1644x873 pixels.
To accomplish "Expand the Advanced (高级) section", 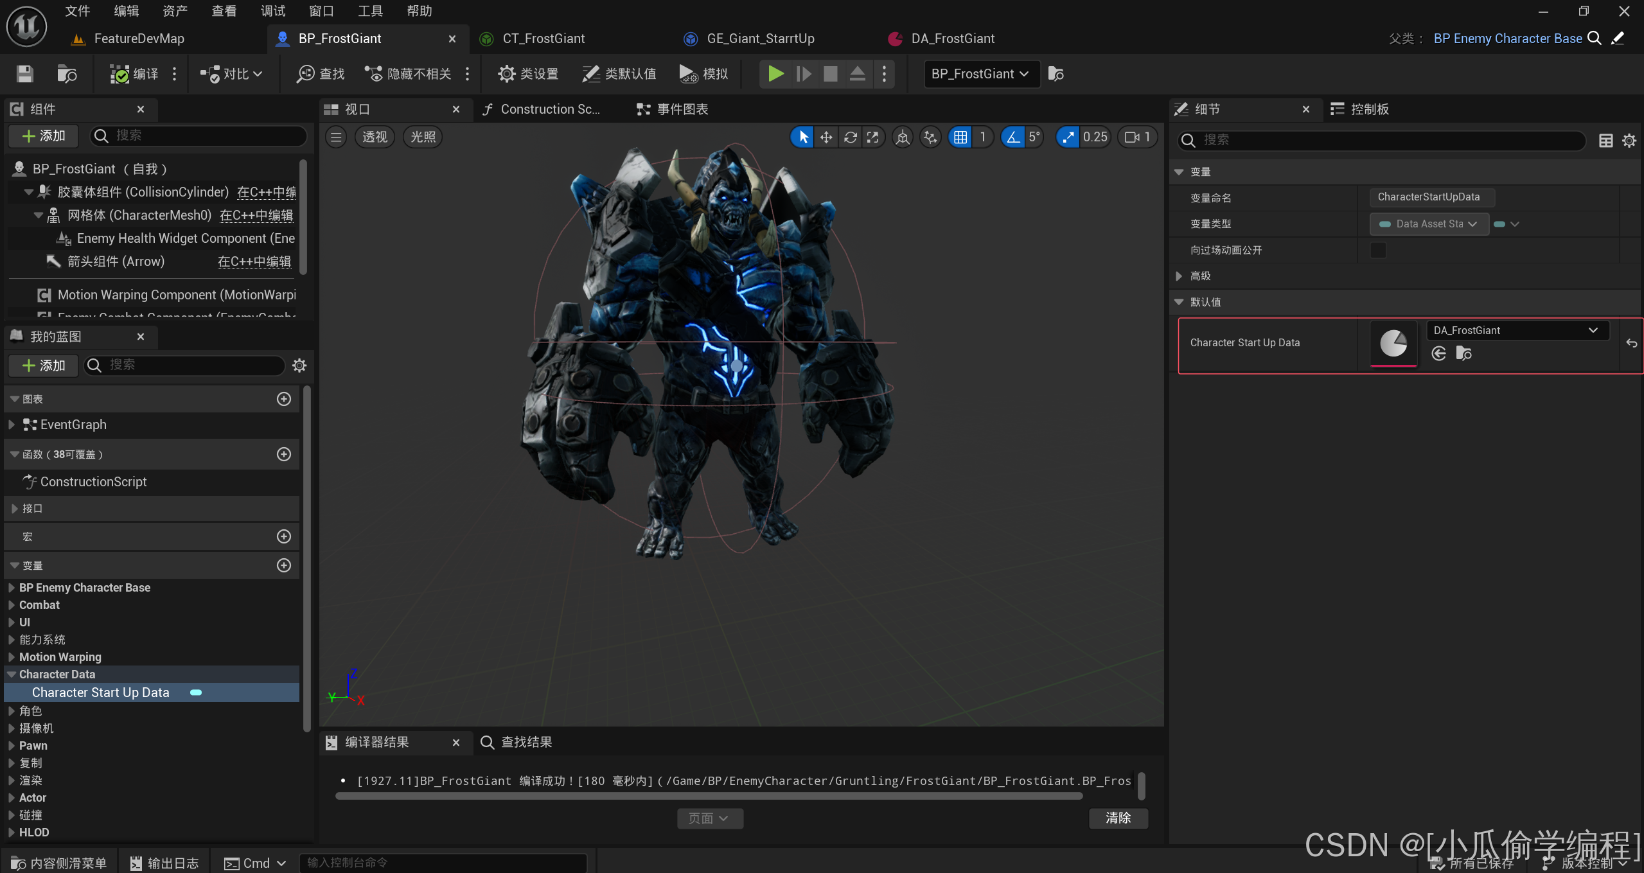I will [x=1179, y=276].
